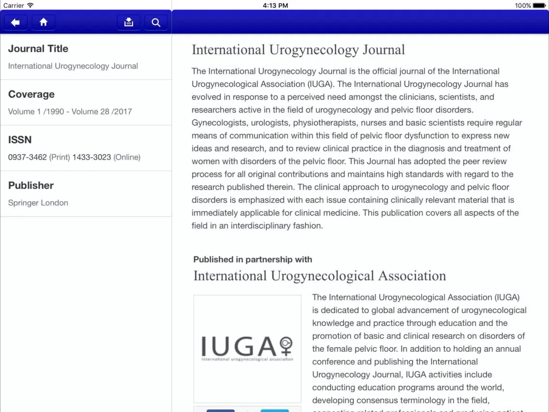Open search with the magnifier icon

(156, 22)
